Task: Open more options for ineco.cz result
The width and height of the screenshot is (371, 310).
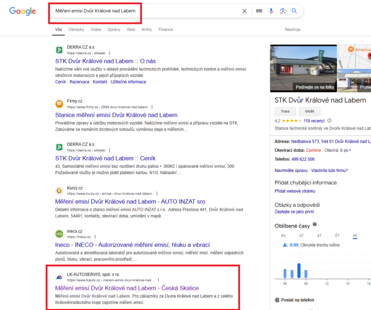Action: click(x=95, y=237)
